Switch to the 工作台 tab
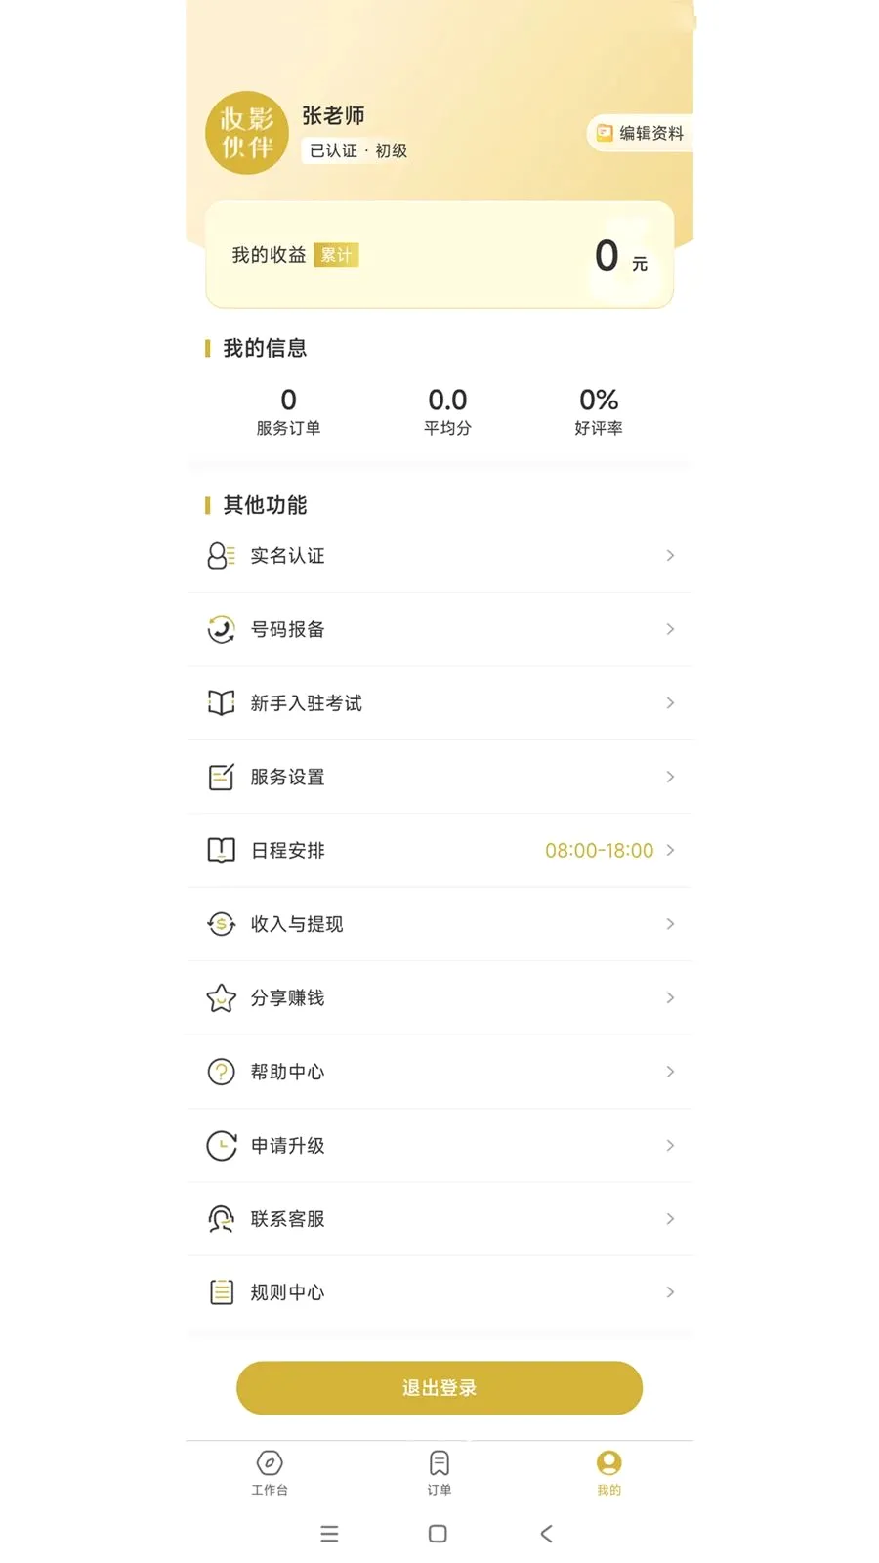This screenshot has height=1563, width=879. click(270, 1473)
